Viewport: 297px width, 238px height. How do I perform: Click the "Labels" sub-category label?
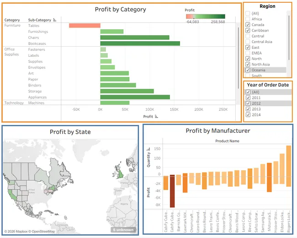click(x=33, y=55)
